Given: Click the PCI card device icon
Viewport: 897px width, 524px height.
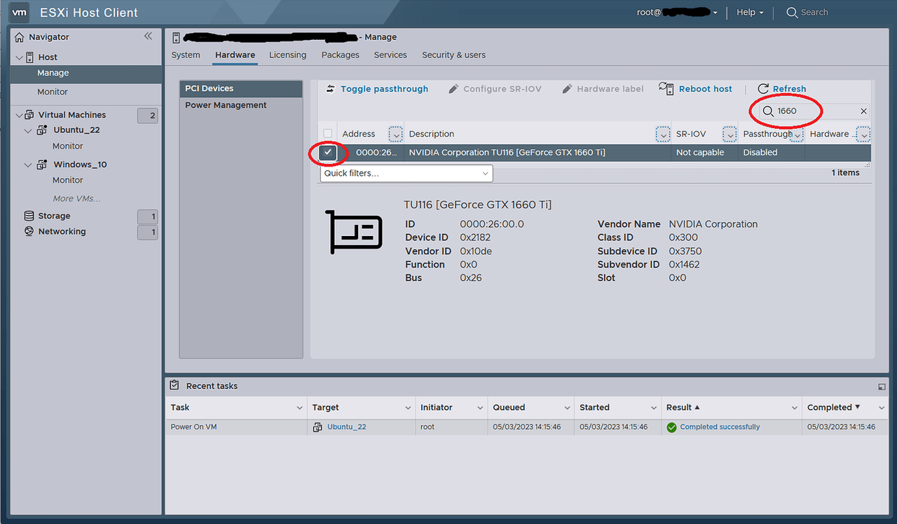Looking at the screenshot, I should point(355,230).
